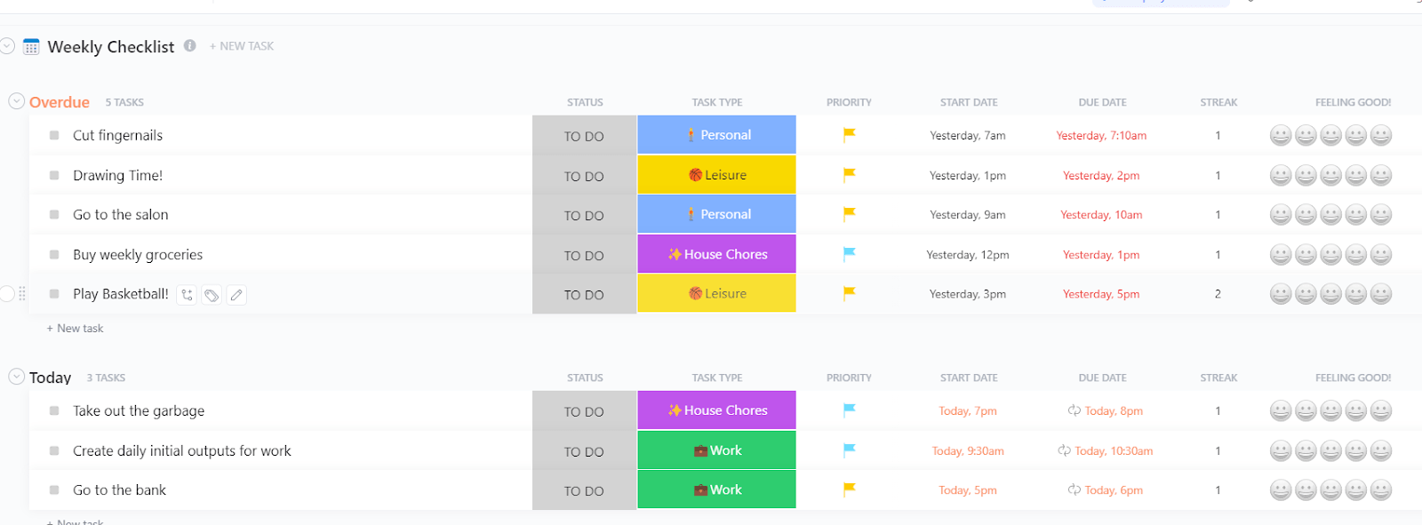
Task: Click the Weekly Checklist calendar icon
Action: click(x=31, y=47)
